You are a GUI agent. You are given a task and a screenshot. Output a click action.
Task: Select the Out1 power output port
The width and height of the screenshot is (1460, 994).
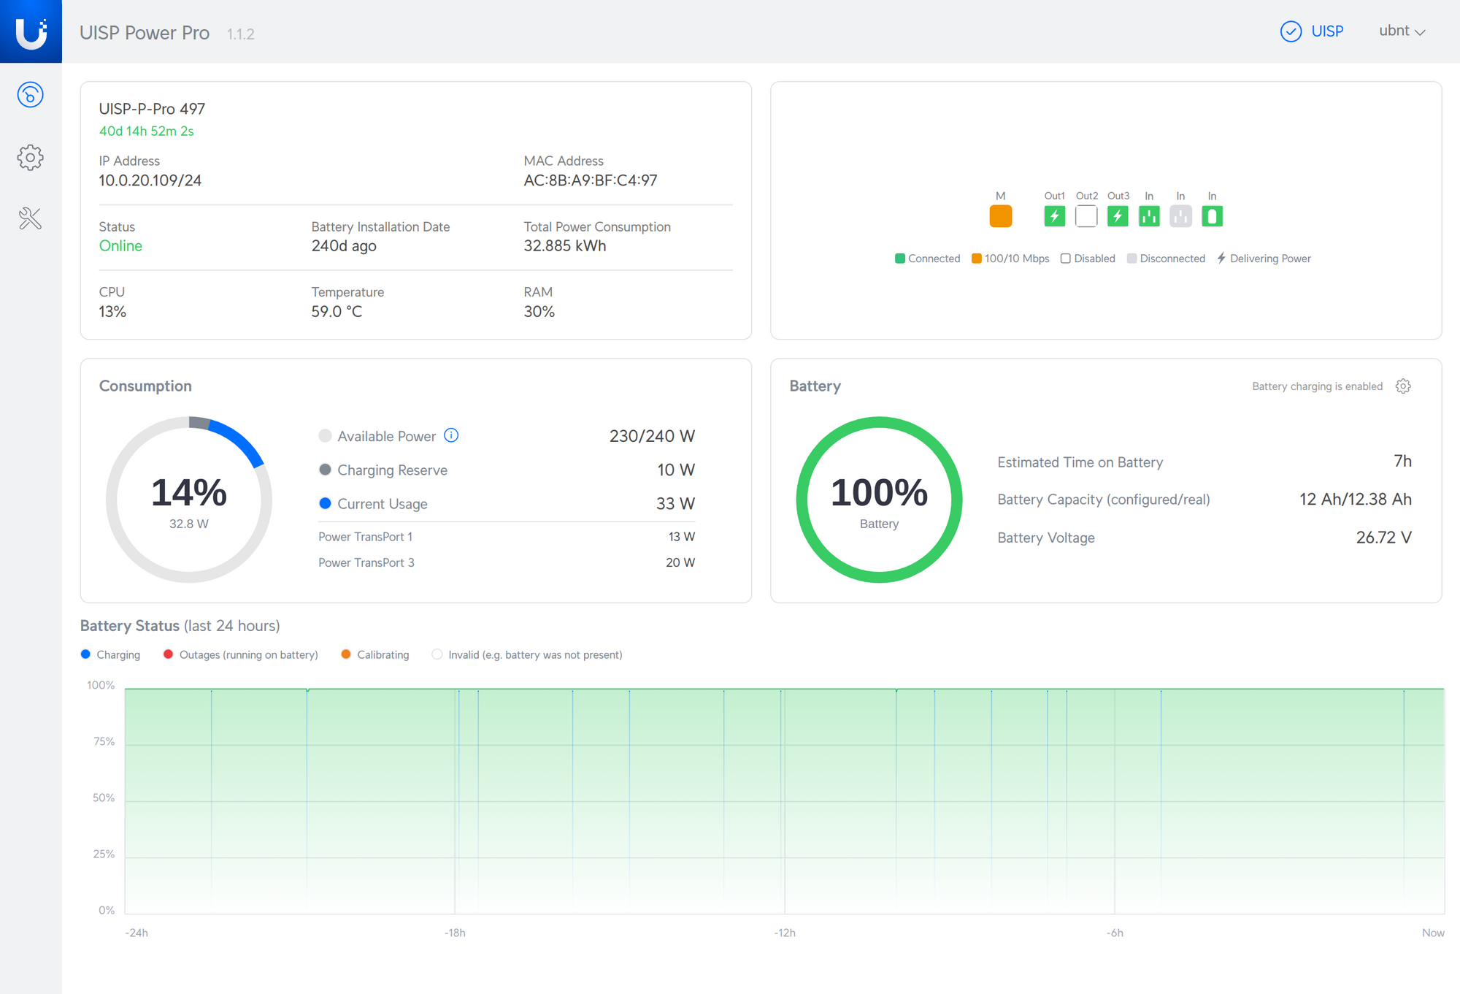click(1054, 216)
